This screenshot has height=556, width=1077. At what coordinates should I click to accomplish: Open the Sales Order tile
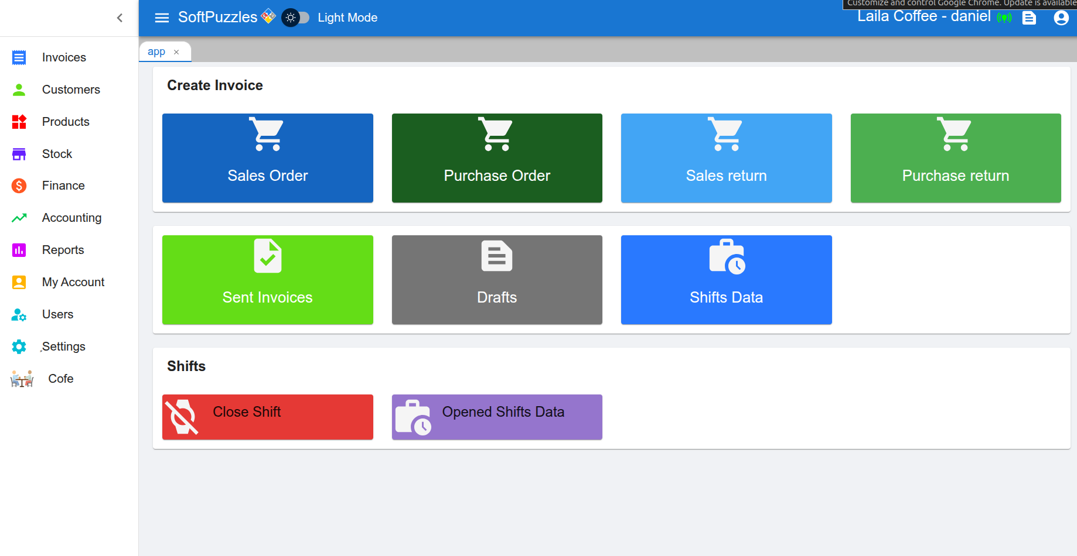tap(267, 158)
